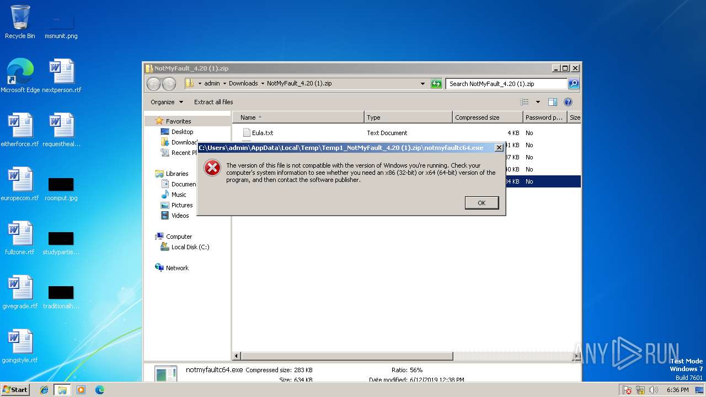Screen dimensions: 706x397
Task: Click the Downloads breadcrumb in the address bar
Action: pos(243,84)
